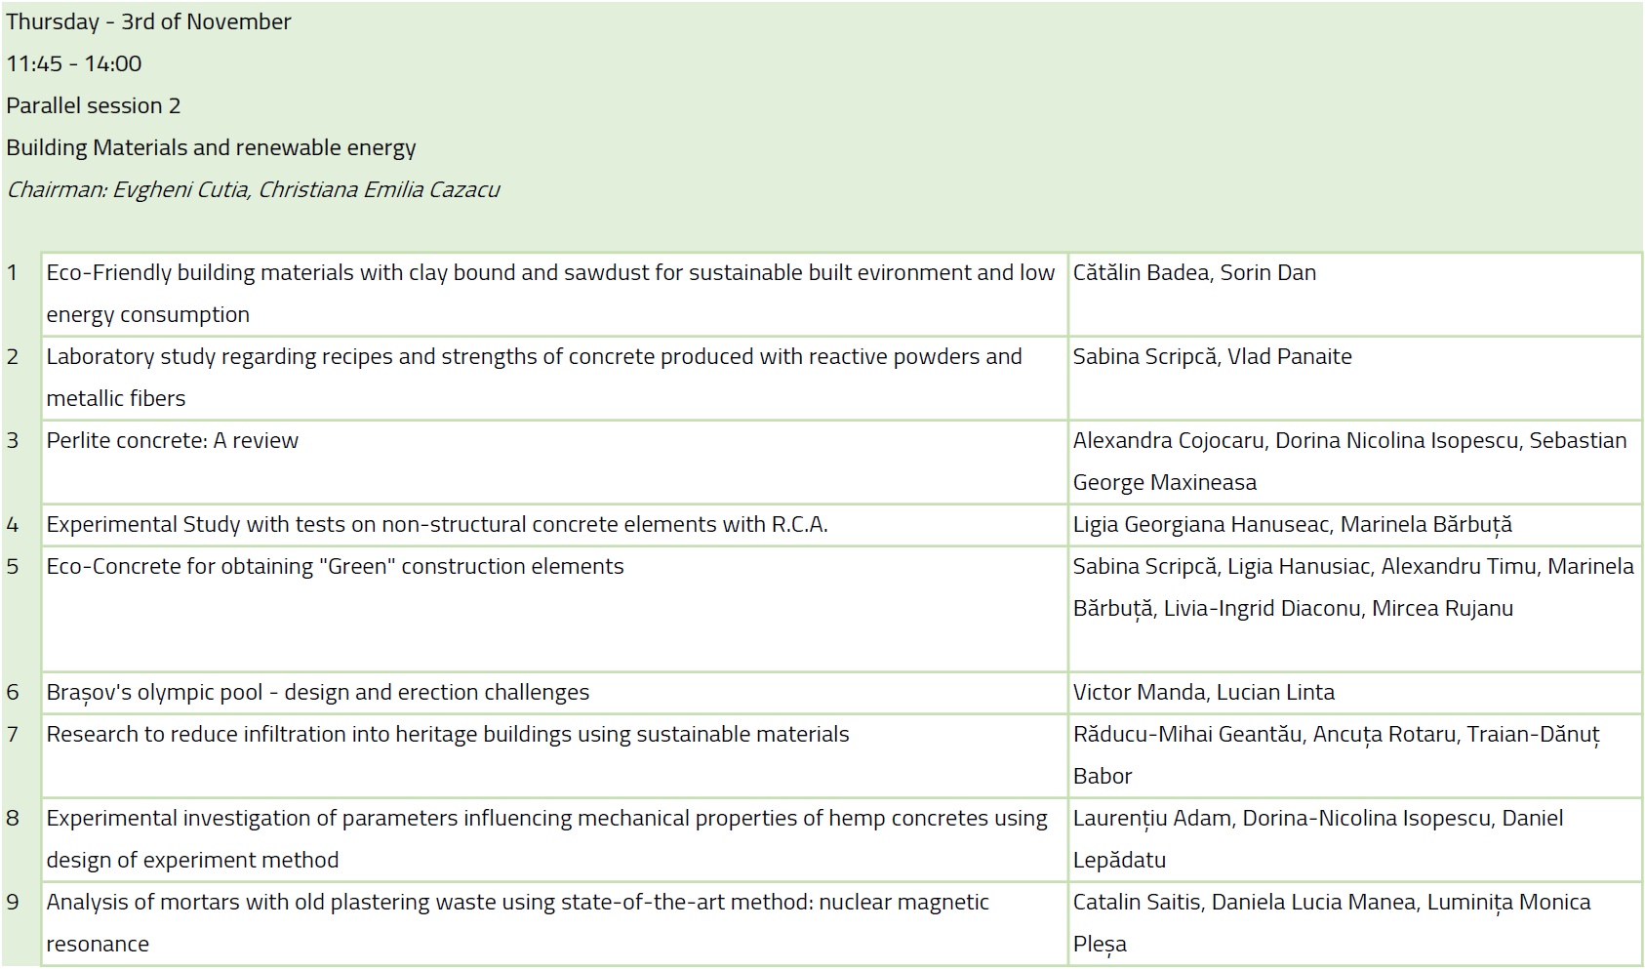This screenshot has width=1645, height=969.
Task: Click the '11:45 - 14:00' time text
Action: [x=74, y=63]
